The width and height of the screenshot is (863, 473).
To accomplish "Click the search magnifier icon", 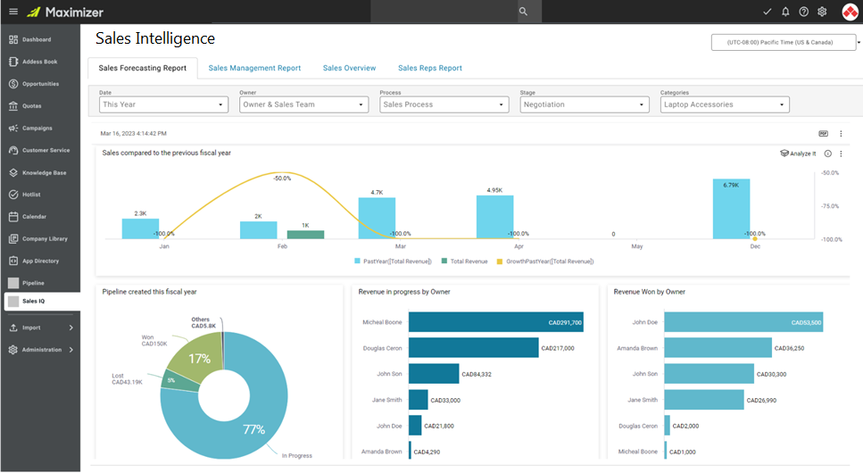I will (x=523, y=12).
